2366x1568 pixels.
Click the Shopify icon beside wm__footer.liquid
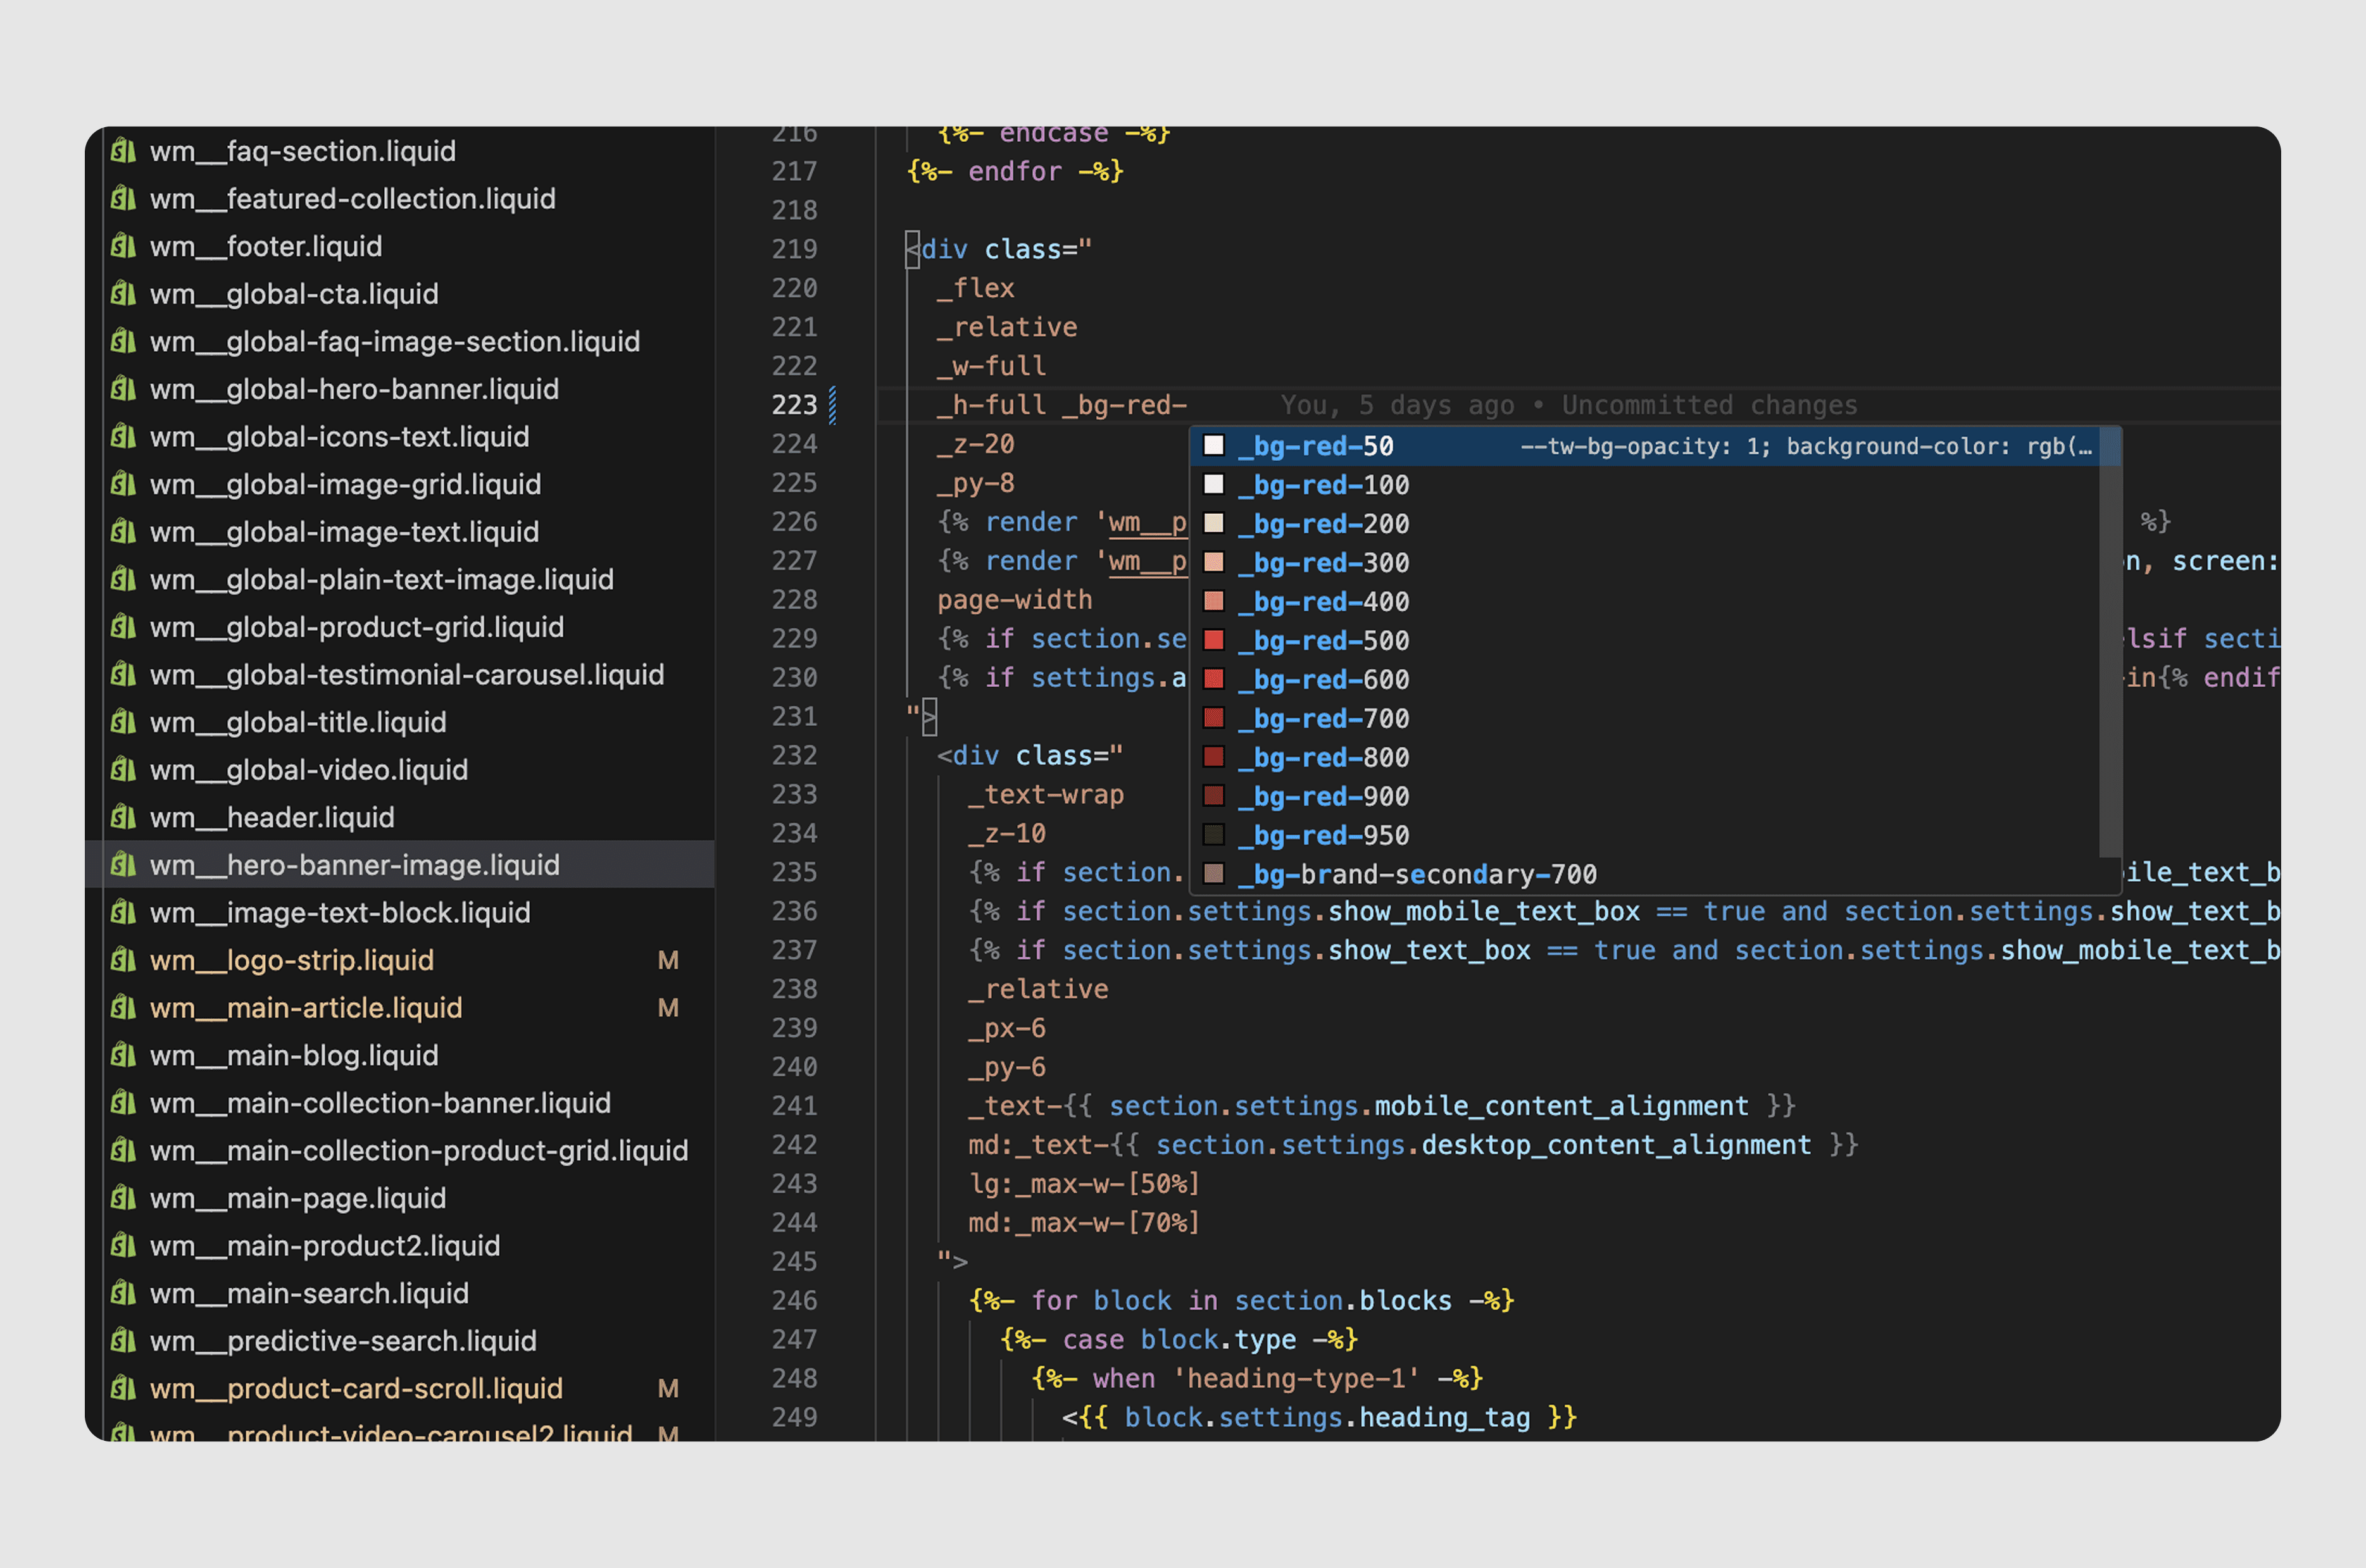[123, 246]
